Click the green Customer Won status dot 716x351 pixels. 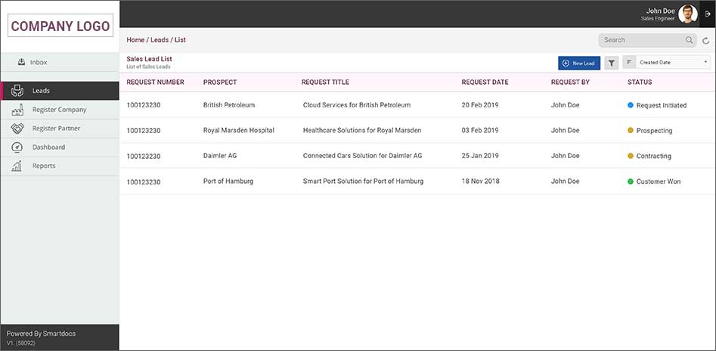[x=631, y=182]
